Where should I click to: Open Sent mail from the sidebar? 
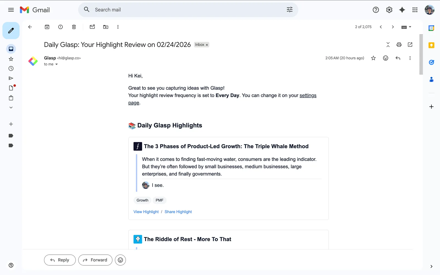pos(11,78)
